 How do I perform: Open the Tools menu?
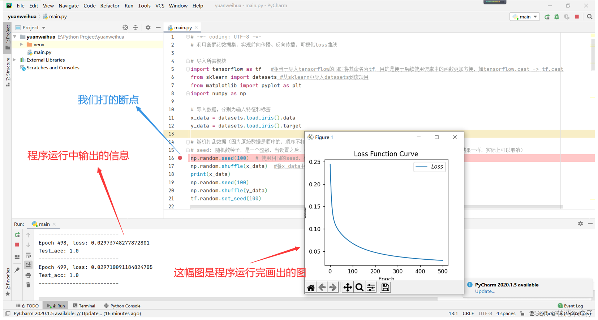[144, 6]
